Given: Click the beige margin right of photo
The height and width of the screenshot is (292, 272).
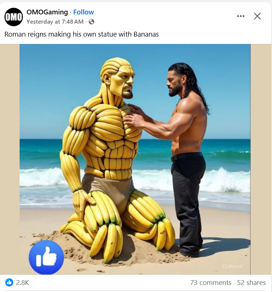Looking at the screenshot, I should (261, 159).
